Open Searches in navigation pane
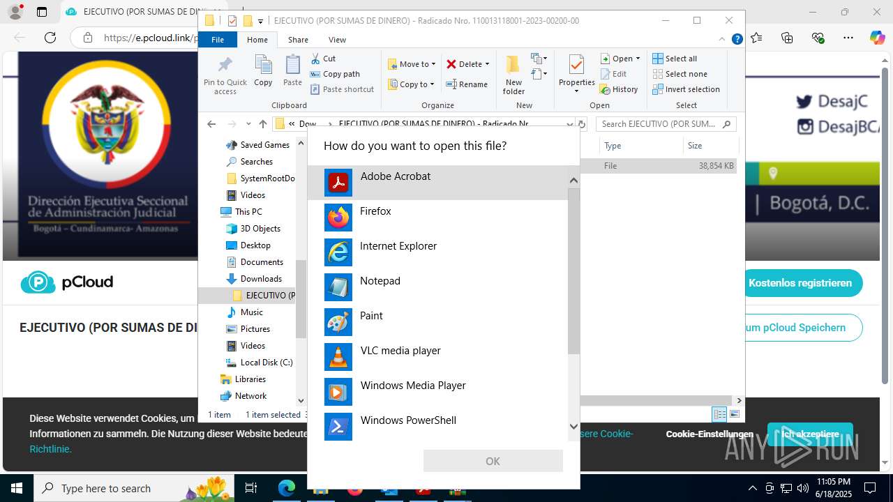 tap(249, 162)
